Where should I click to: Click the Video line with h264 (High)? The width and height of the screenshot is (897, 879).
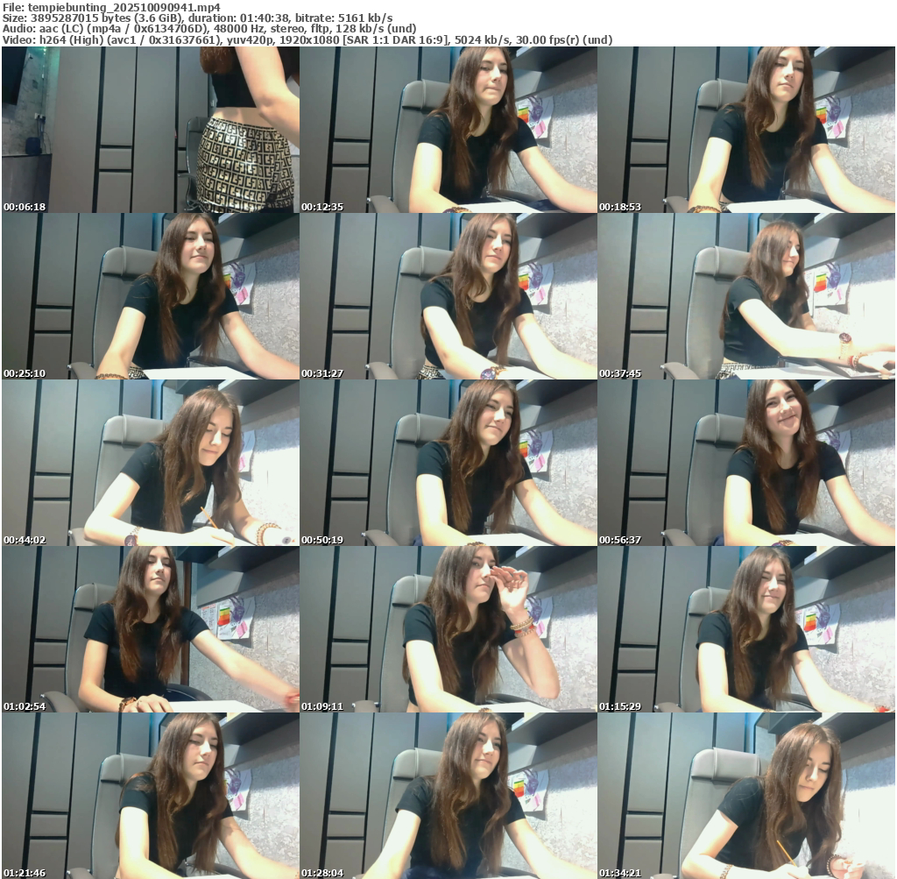point(307,40)
